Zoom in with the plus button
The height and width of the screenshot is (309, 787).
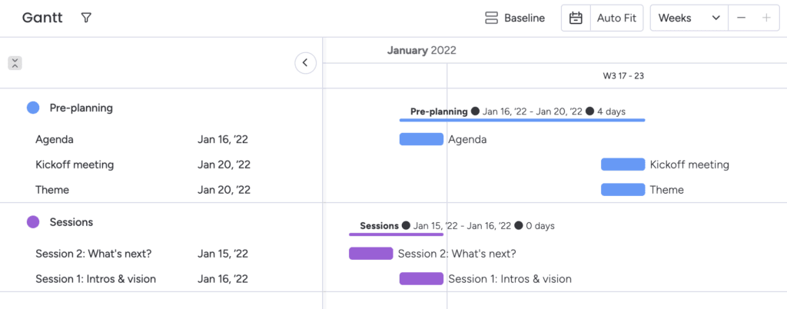tap(766, 18)
